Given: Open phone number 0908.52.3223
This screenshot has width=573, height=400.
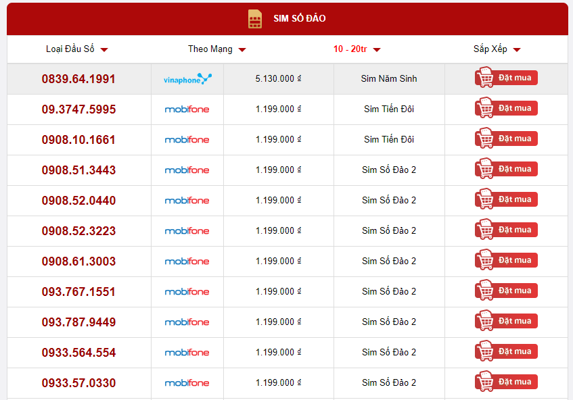Looking at the screenshot, I should [x=78, y=231].
